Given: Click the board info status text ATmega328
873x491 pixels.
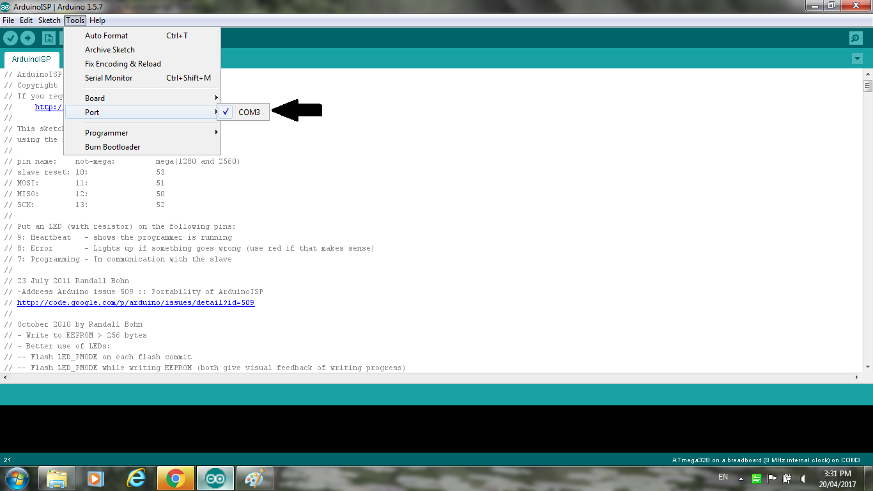Looking at the screenshot, I should [x=766, y=460].
